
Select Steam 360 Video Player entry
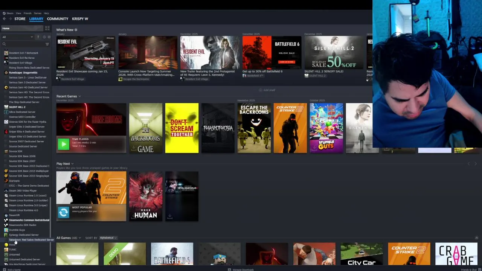23,190
